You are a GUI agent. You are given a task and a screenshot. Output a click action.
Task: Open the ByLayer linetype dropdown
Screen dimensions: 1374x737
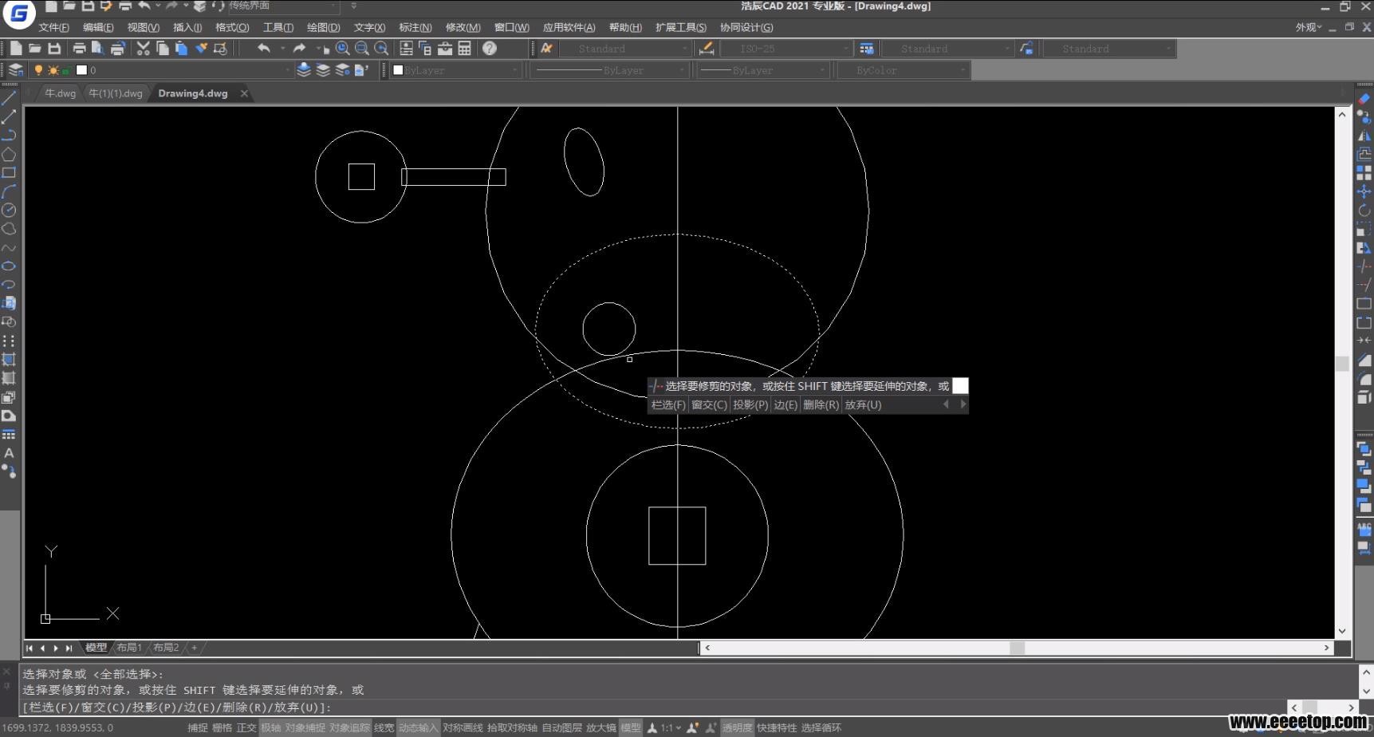point(610,70)
